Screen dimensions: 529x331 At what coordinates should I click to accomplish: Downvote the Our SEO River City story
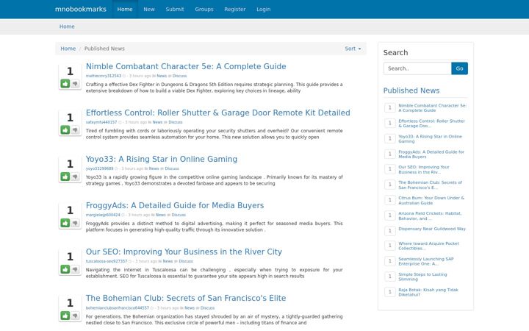pyautogui.click(x=75, y=269)
